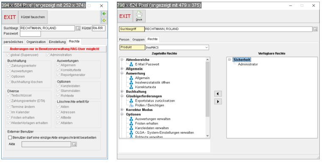Select Rechte tab in right window
335x165 pixels.
[x=152, y=39]
